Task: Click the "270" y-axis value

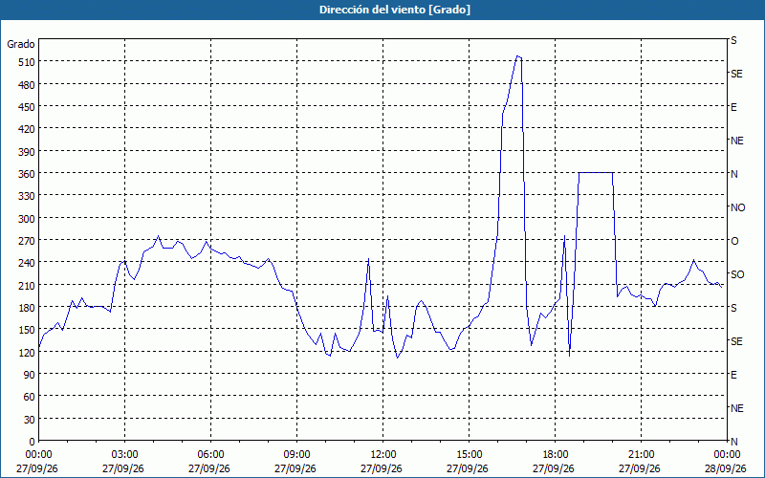Action: 27,241
